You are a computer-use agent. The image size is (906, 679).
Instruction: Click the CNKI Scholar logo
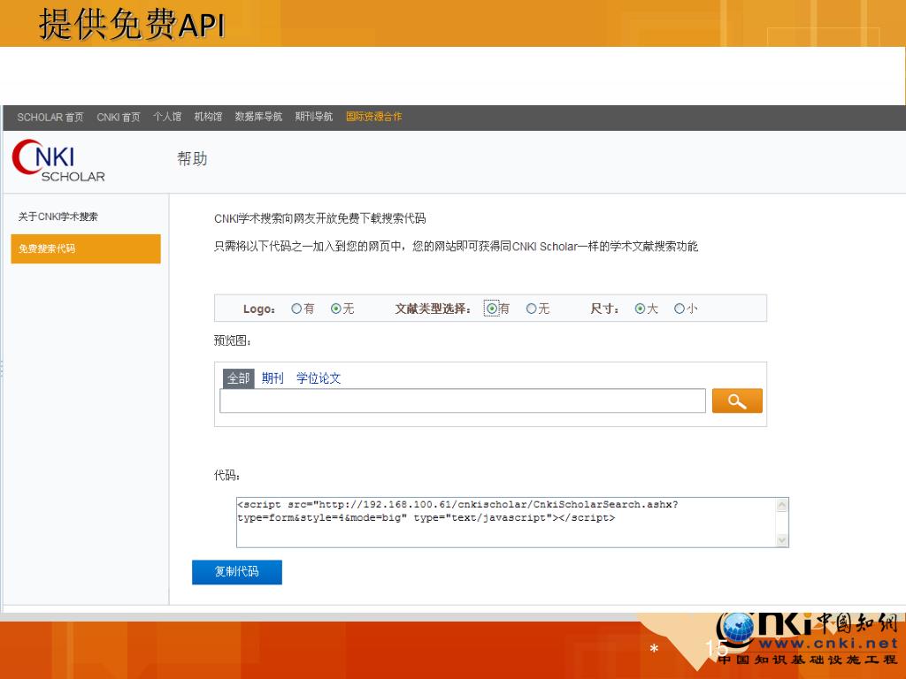tap(58, 161)
